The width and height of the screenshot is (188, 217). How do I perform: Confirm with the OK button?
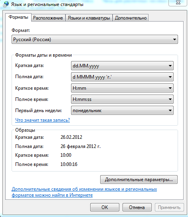pyautogui.click(x=105, y=207)
